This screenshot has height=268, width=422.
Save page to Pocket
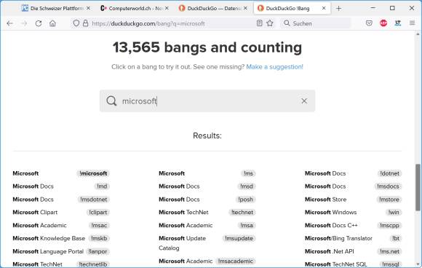tap(369, 23)
